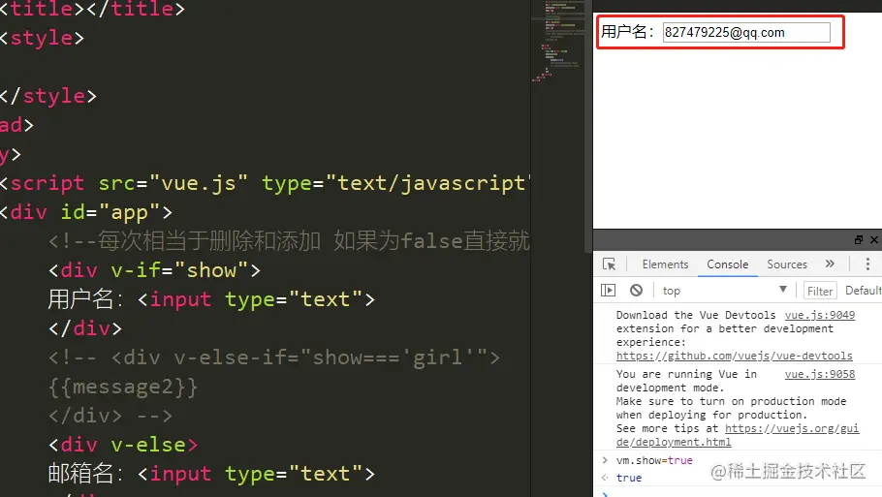Show more DevTools tabs chevron

pos(830,264)
